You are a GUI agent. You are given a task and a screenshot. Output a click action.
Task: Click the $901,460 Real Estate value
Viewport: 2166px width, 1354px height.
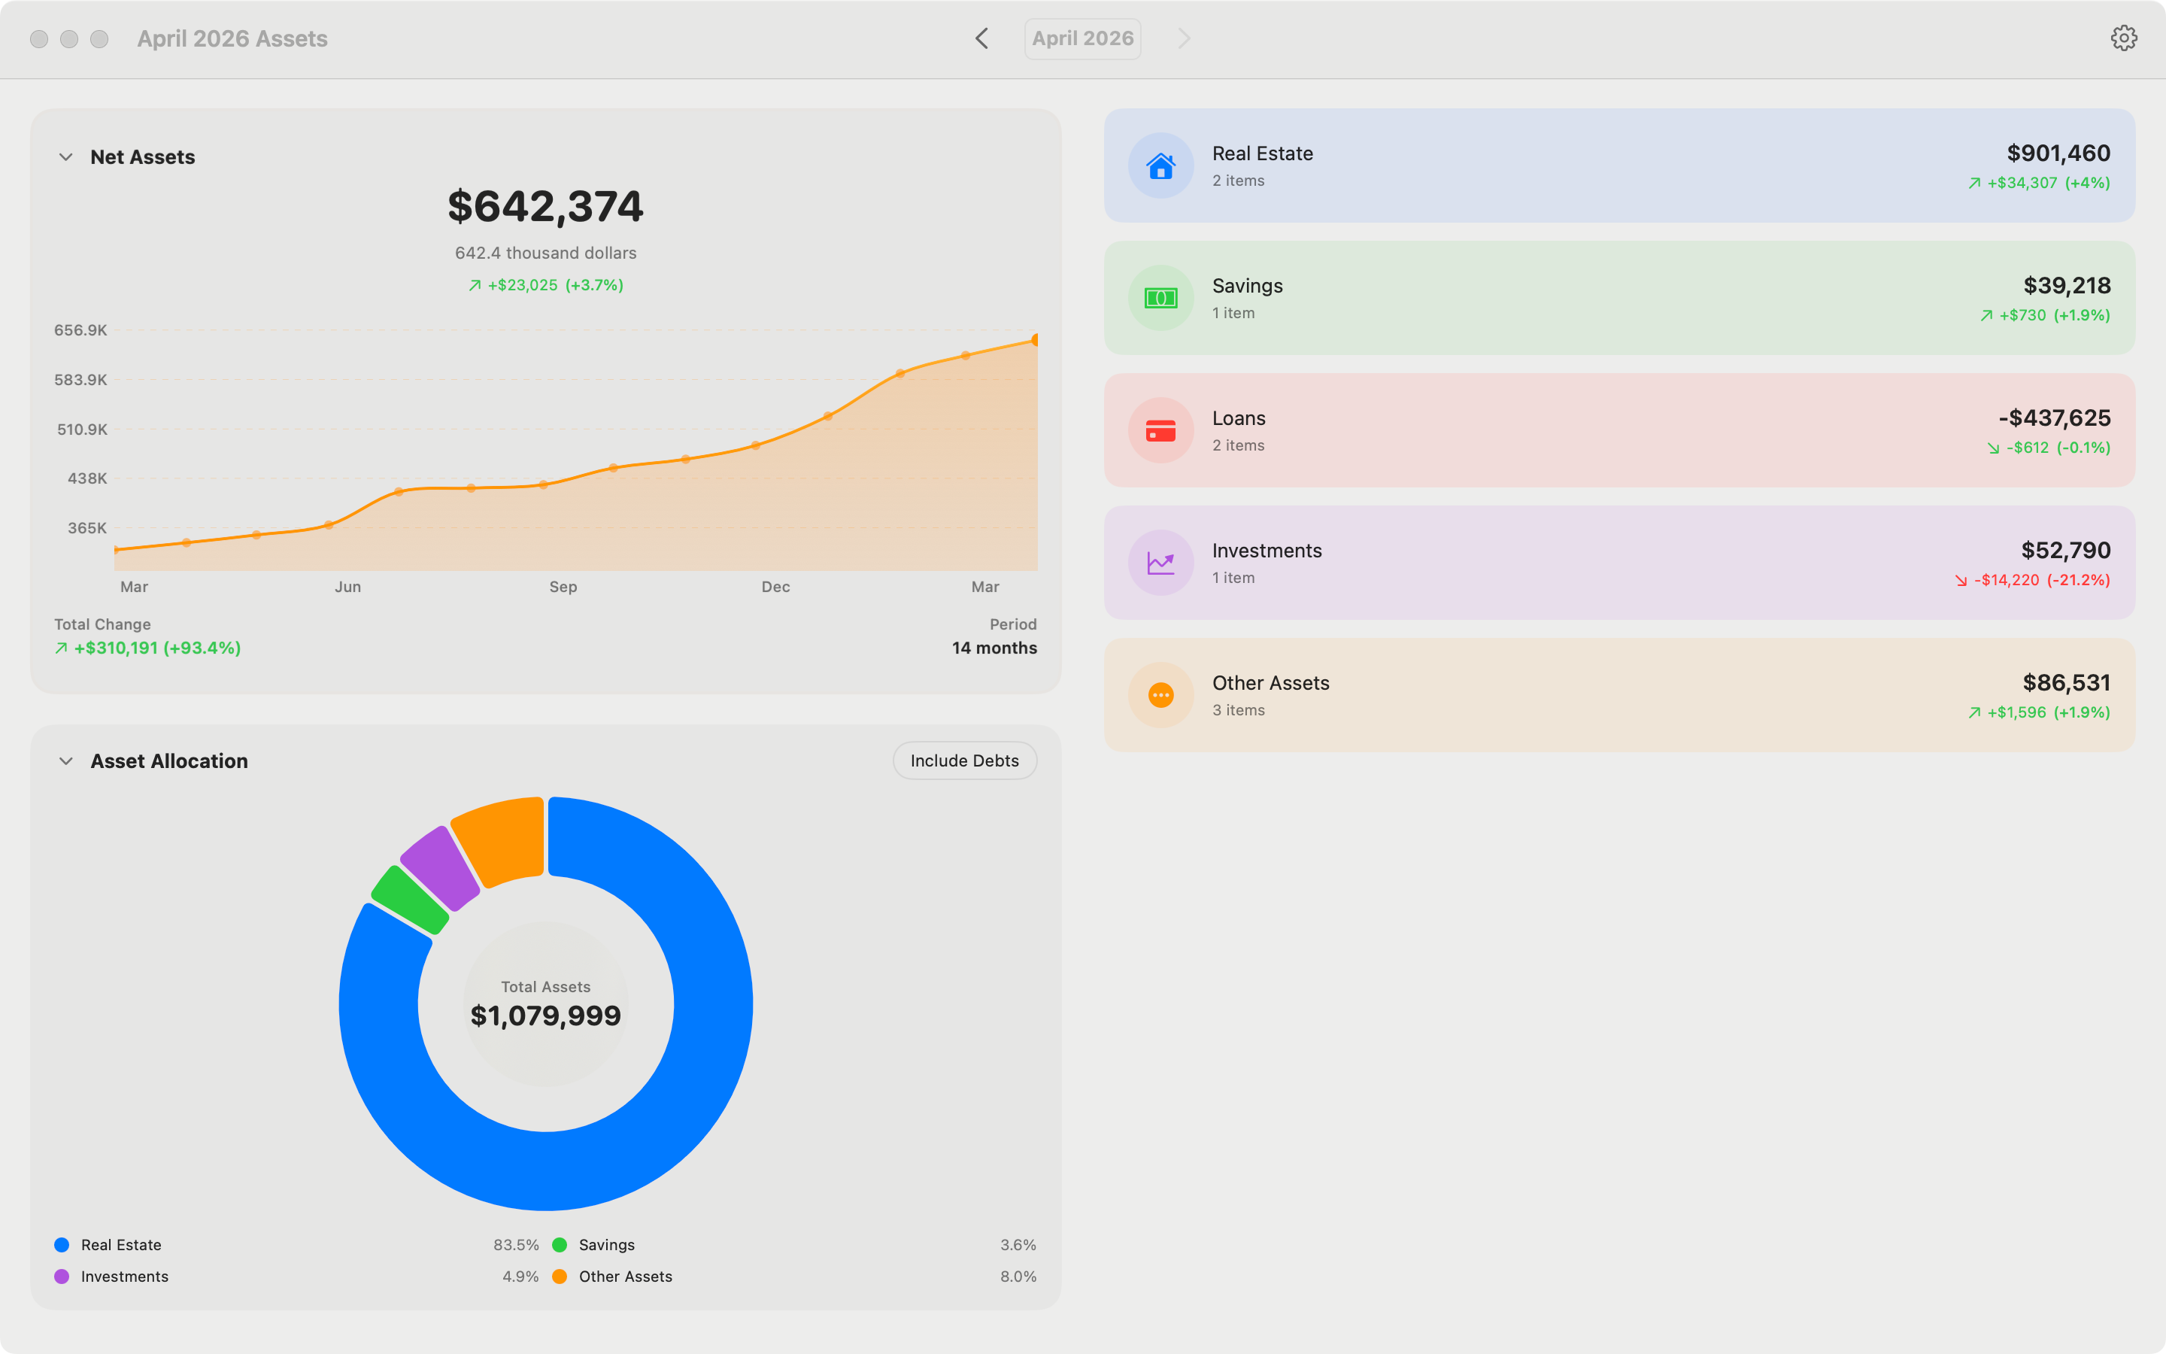2058,153
